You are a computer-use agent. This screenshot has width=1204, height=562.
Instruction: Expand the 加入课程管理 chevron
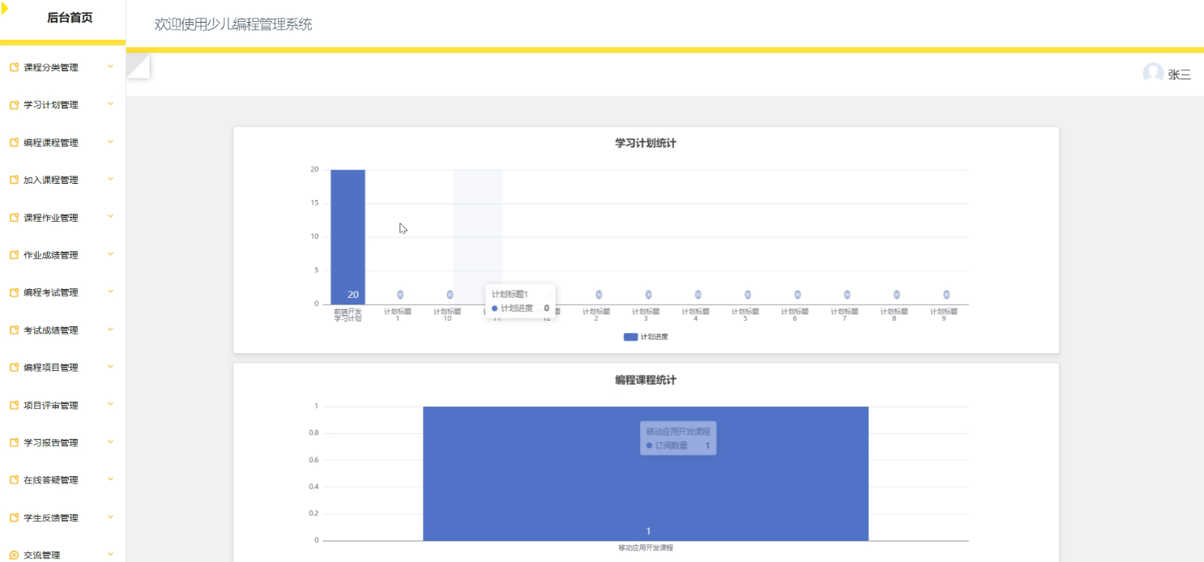[x=110, y=179]
